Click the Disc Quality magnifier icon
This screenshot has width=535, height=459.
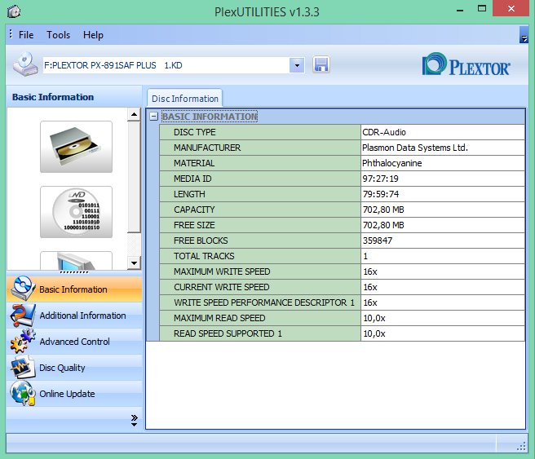pos(22,368)
